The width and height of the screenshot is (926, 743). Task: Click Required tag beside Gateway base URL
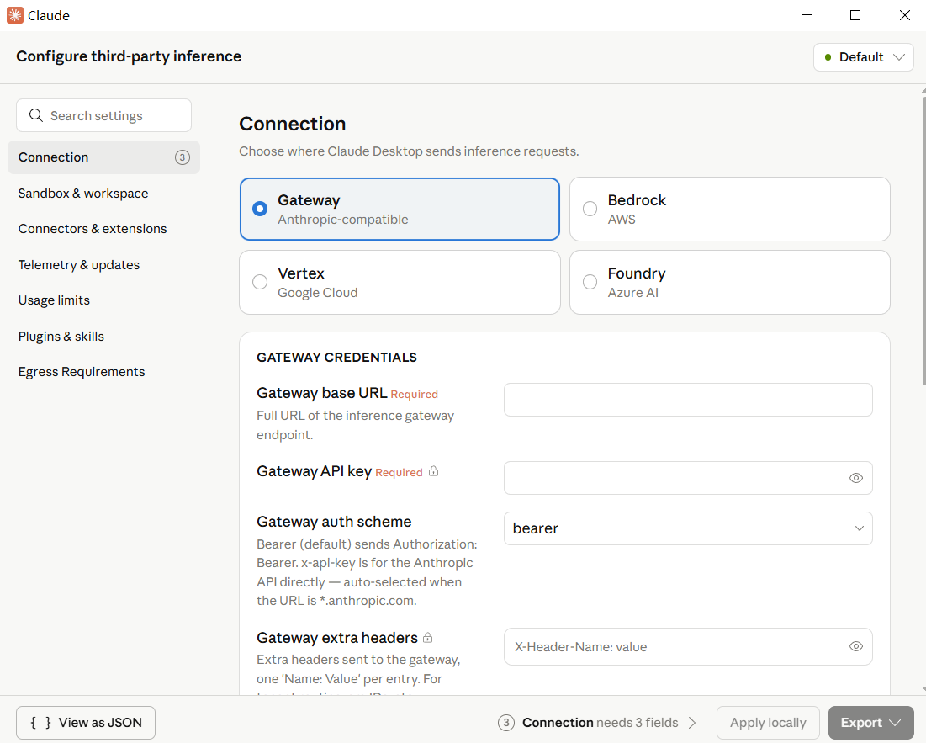[414, 394]
